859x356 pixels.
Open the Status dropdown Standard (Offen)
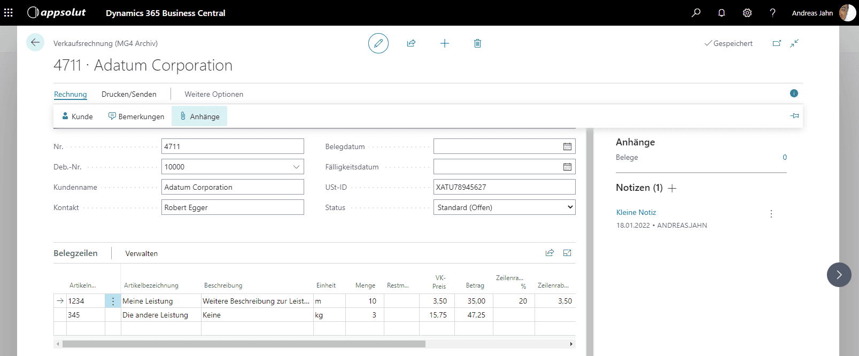[x=504, y=207]
